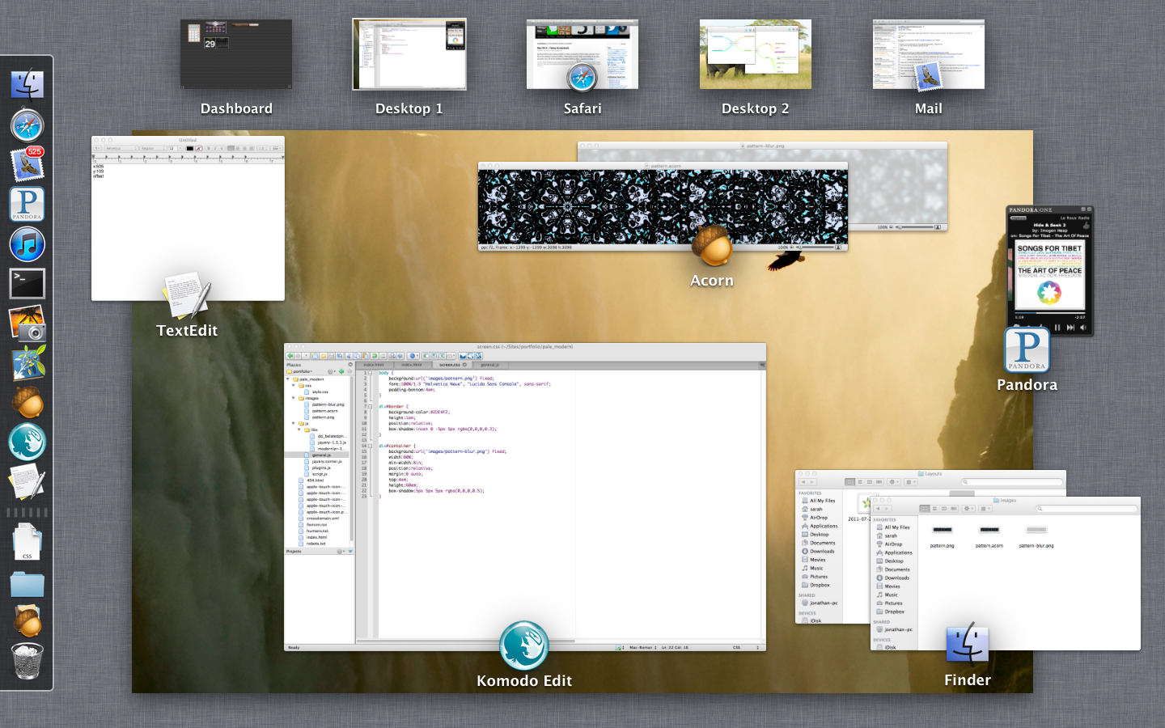Open Mail icon with 525 badge

coord(27,164)
